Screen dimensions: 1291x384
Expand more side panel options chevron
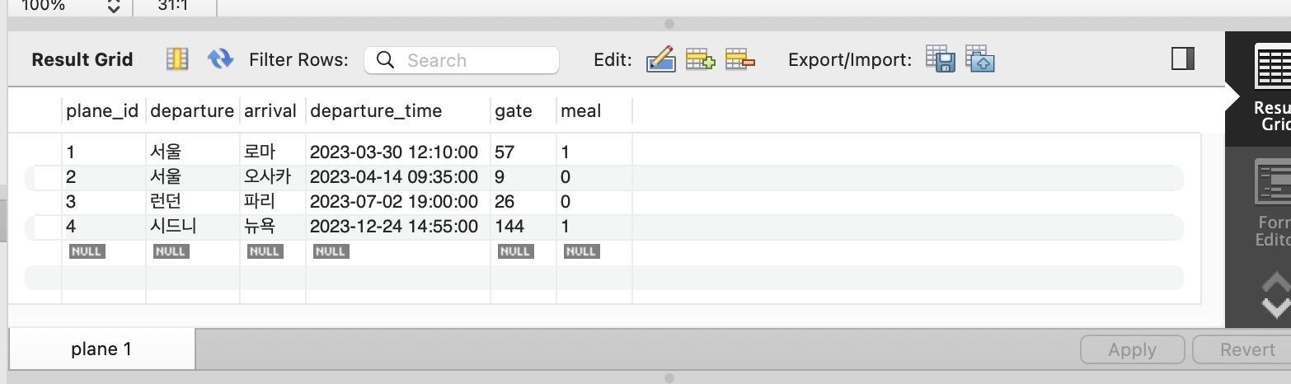coord(1275,297)
